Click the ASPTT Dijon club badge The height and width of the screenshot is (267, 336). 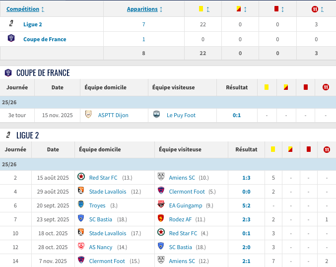(x=88, y=115)
